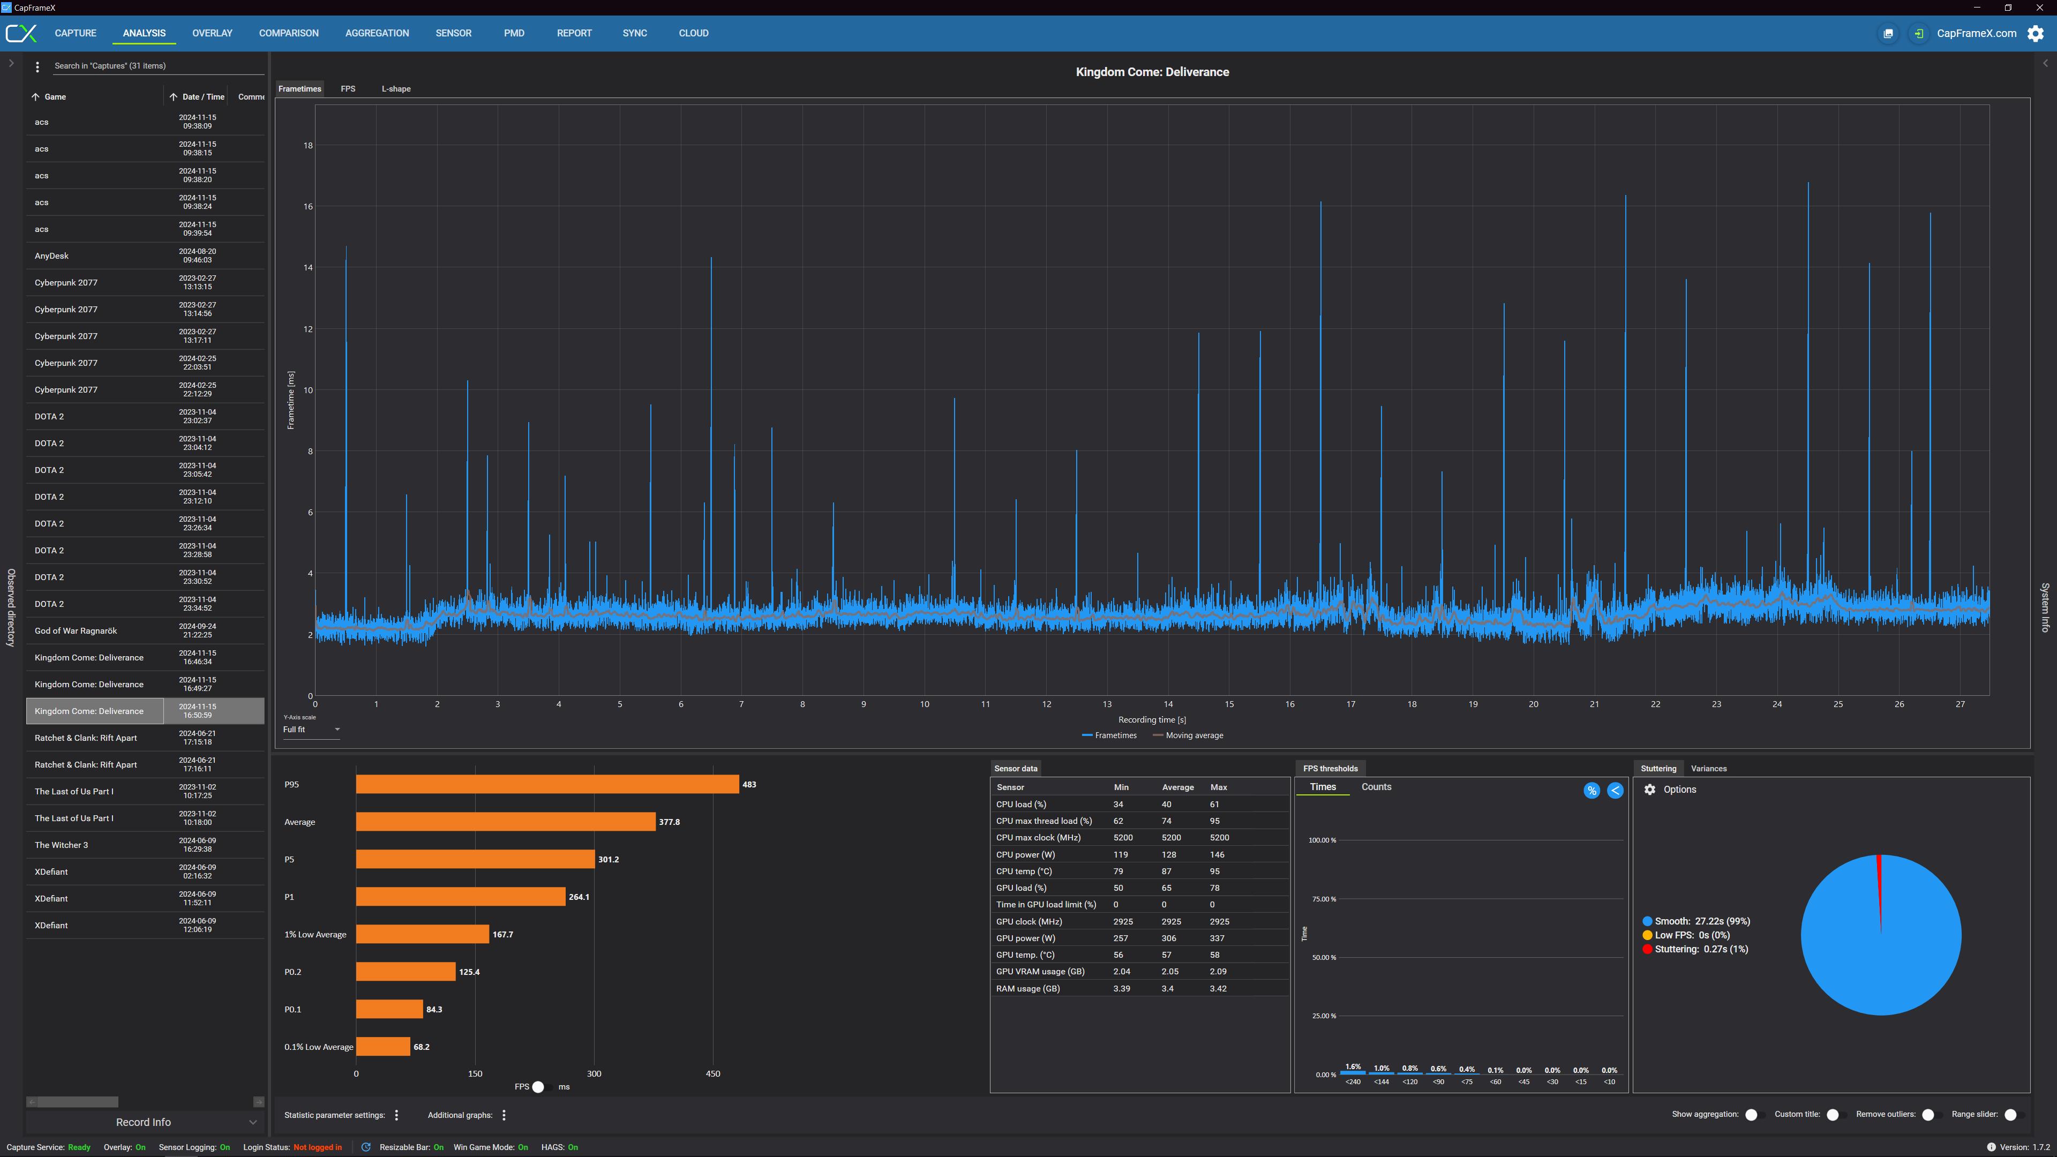The height and width of the screenshot is (1157, 2057).
Task: Click the stuttering pie chart
Action: pos(1881,934)
